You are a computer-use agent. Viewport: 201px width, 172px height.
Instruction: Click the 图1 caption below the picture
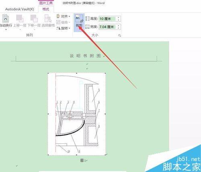click(x=83, y=160)
